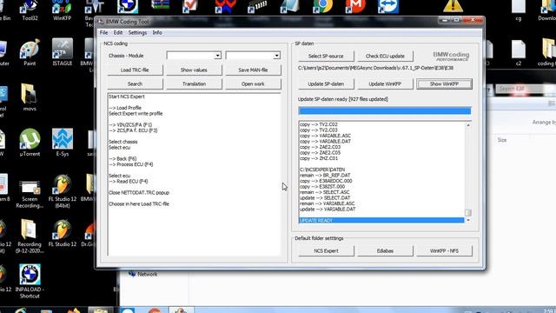Viewport: 556px width, 313px height.
Task: Open the Info menu
Action: click(x=157, y=33)
